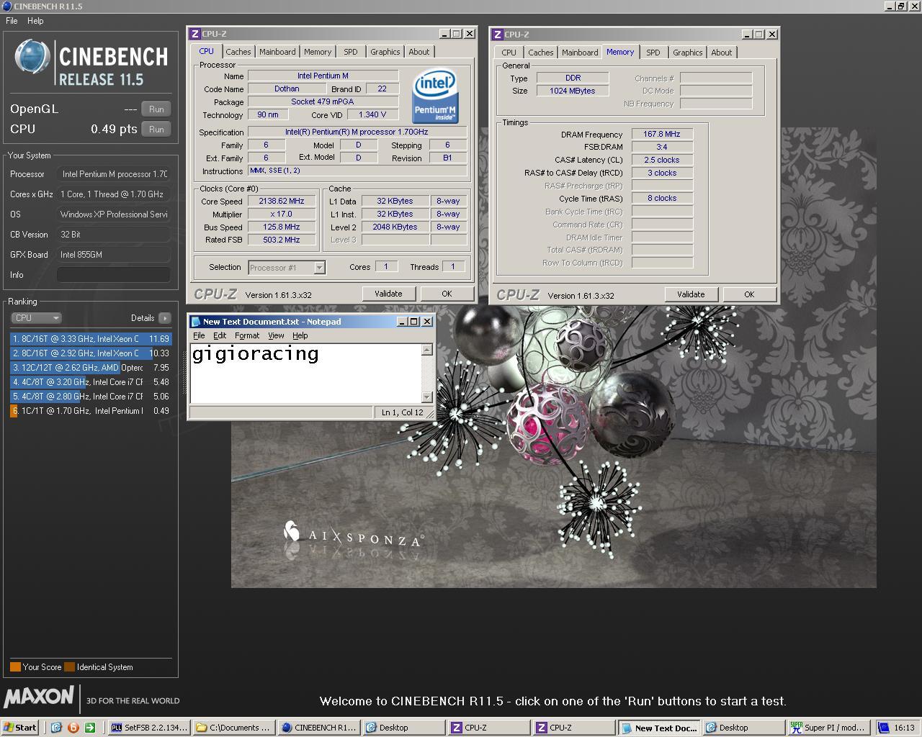Click the Info input field
Screen dimensions: 922x737
tap(114, 275)
